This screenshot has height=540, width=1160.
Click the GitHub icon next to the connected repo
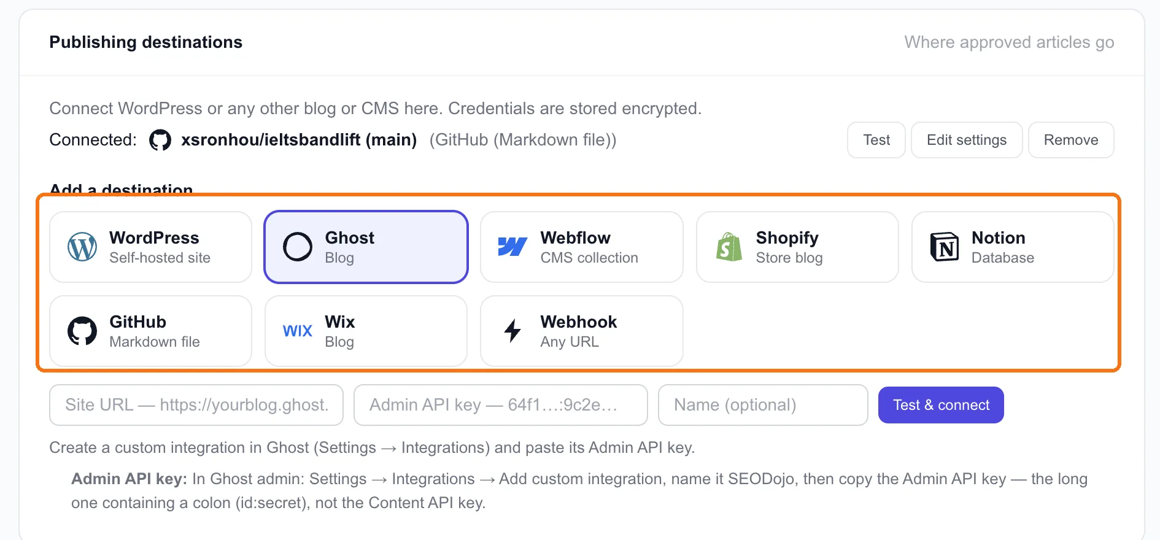click(160, 140)
